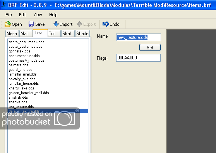Select gonnetex.dds texture entry

48,51
